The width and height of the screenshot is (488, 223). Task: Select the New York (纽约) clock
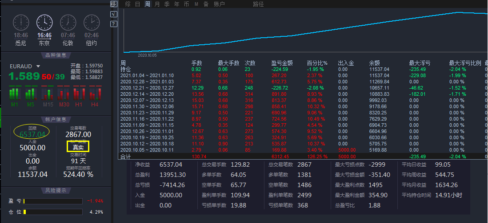(92, 31)
